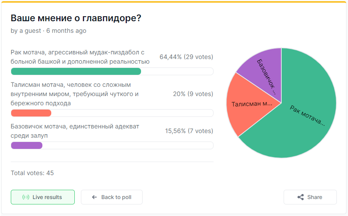The image size is (348, 216).
Task: Click the purple progress bar of the third option
Action: pyautogui.click(x=27, y=145)
